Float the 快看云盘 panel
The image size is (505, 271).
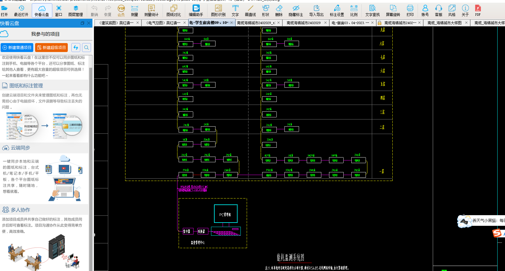click(x=82, y=23)
